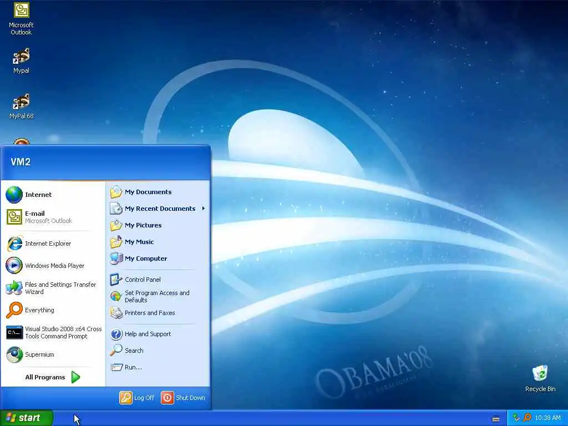Select the Mypal desktop shortcut
This screenshot has height=426, width=568.
tap(21, 60)
